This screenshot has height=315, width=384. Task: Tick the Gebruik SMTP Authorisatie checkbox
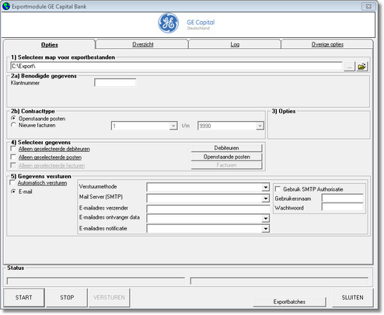click(x=278, y=189)
